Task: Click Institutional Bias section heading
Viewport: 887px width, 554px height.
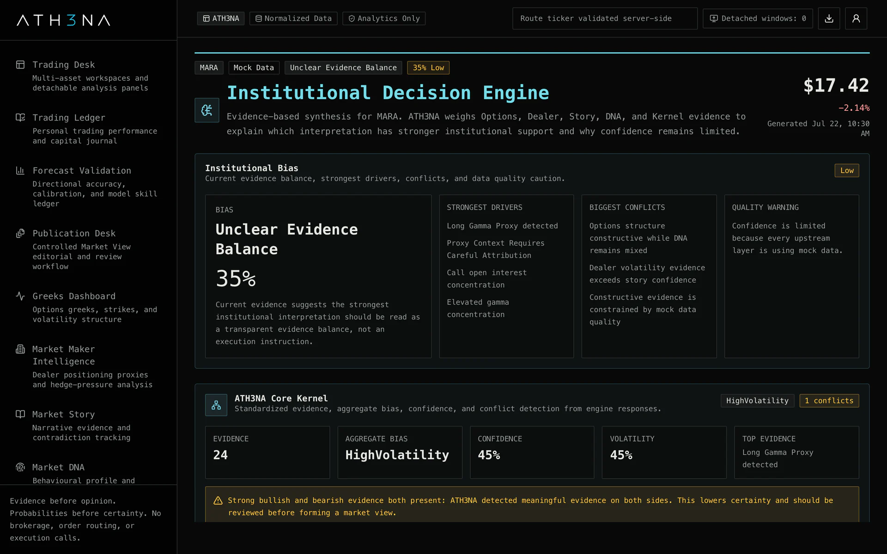Action: (x=252, y=168)
